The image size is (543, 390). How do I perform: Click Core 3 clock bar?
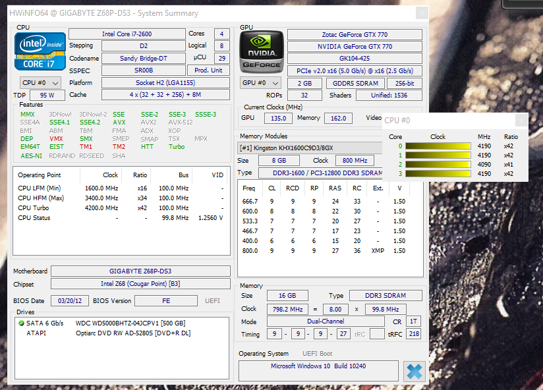(x=438, y=174)
